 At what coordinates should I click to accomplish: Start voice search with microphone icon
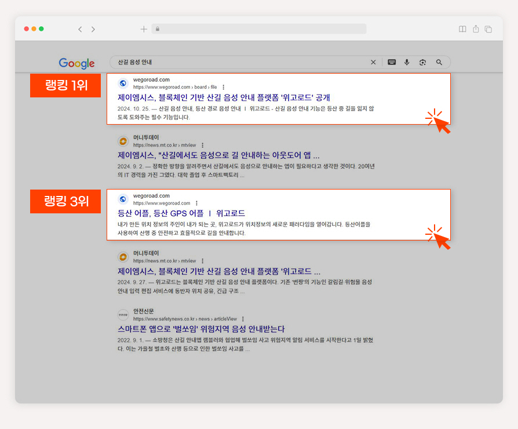point(407,62)
